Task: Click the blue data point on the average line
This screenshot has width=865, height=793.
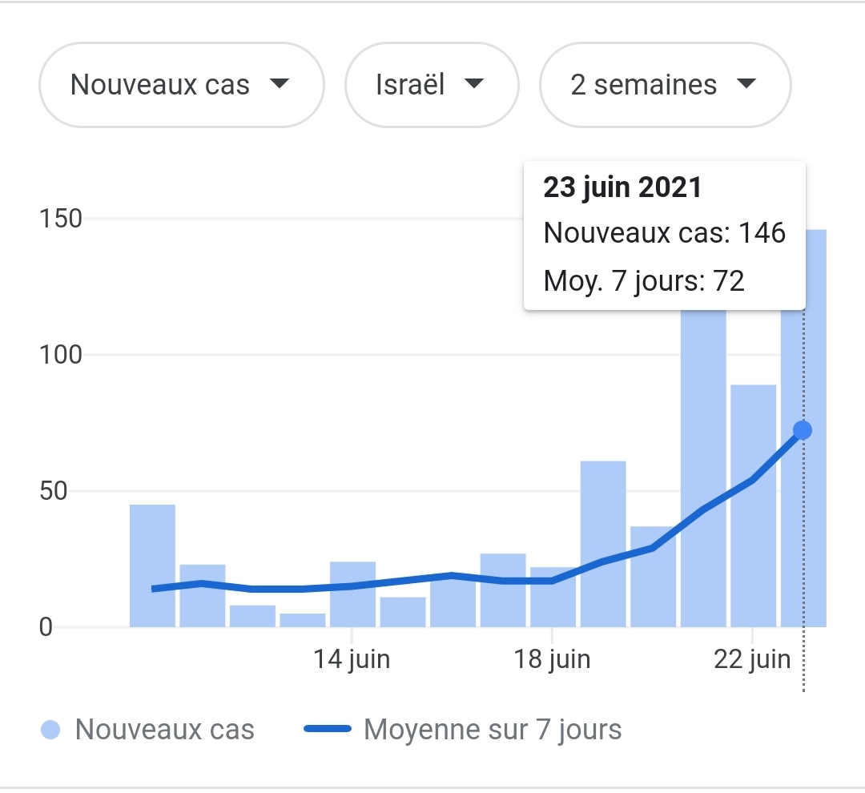Action: [x=803, y=431]
